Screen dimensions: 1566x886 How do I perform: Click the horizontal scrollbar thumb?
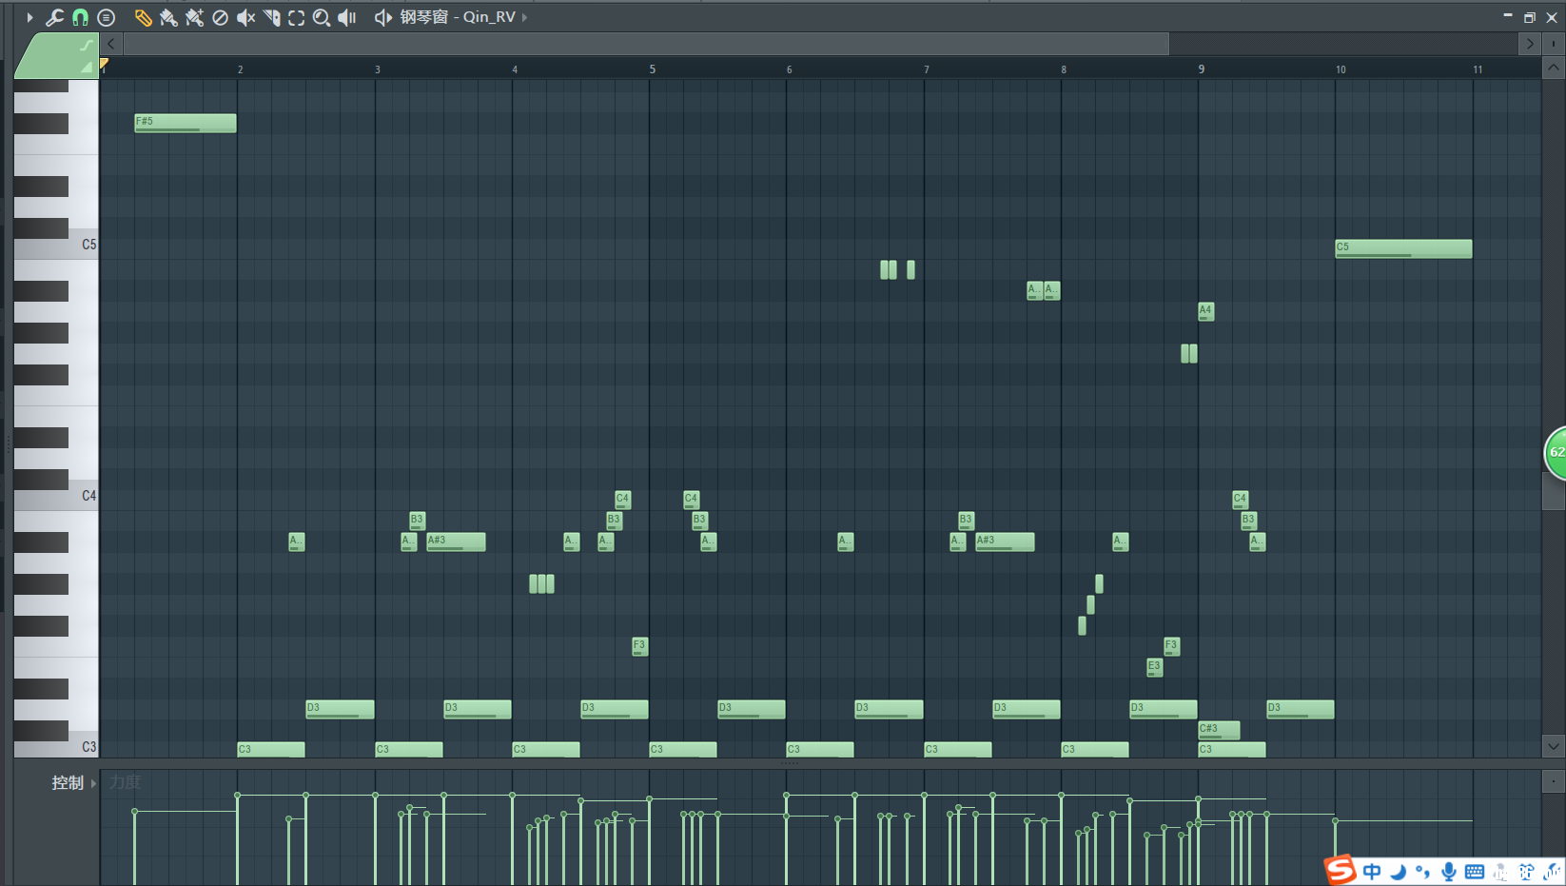(x=646, y=44)
